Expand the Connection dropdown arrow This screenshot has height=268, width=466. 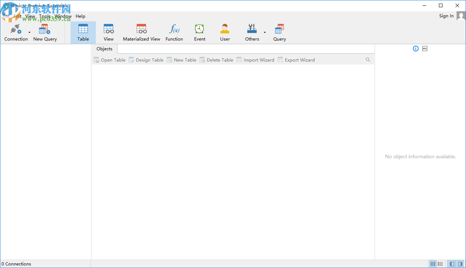pyautogui.click(x=29, y=33)
